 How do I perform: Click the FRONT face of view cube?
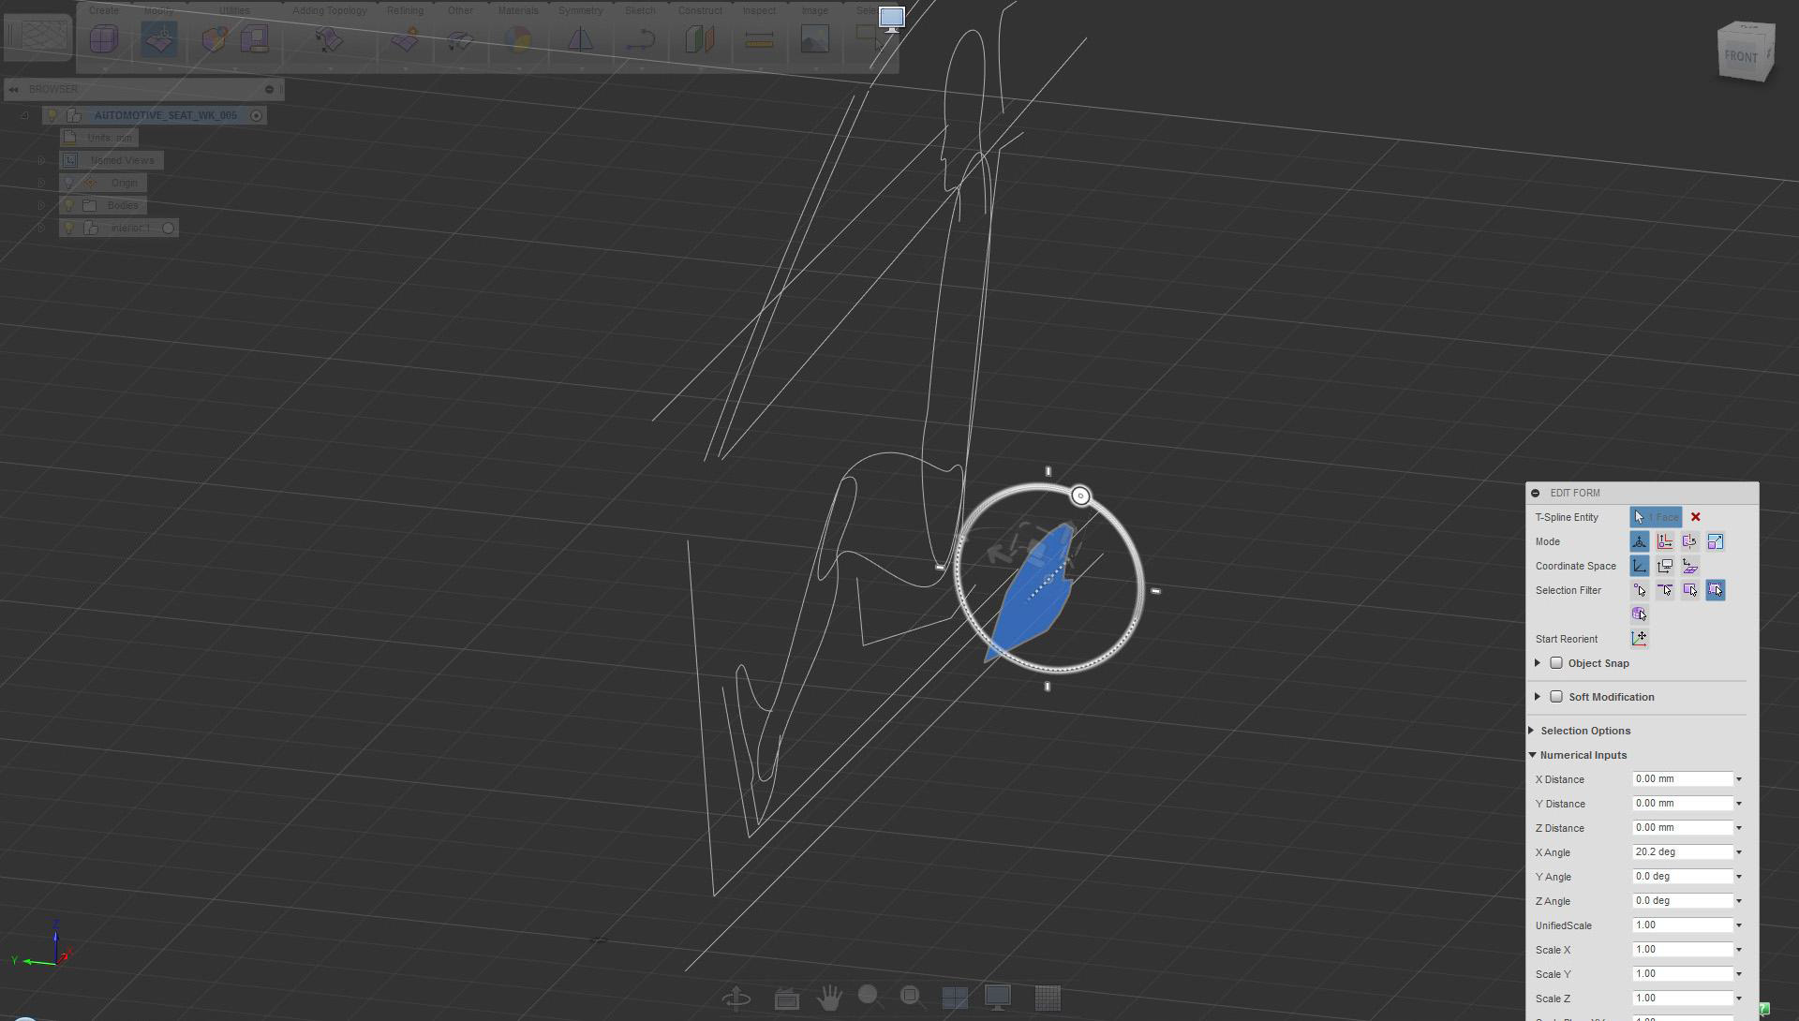pos(1741,57)
